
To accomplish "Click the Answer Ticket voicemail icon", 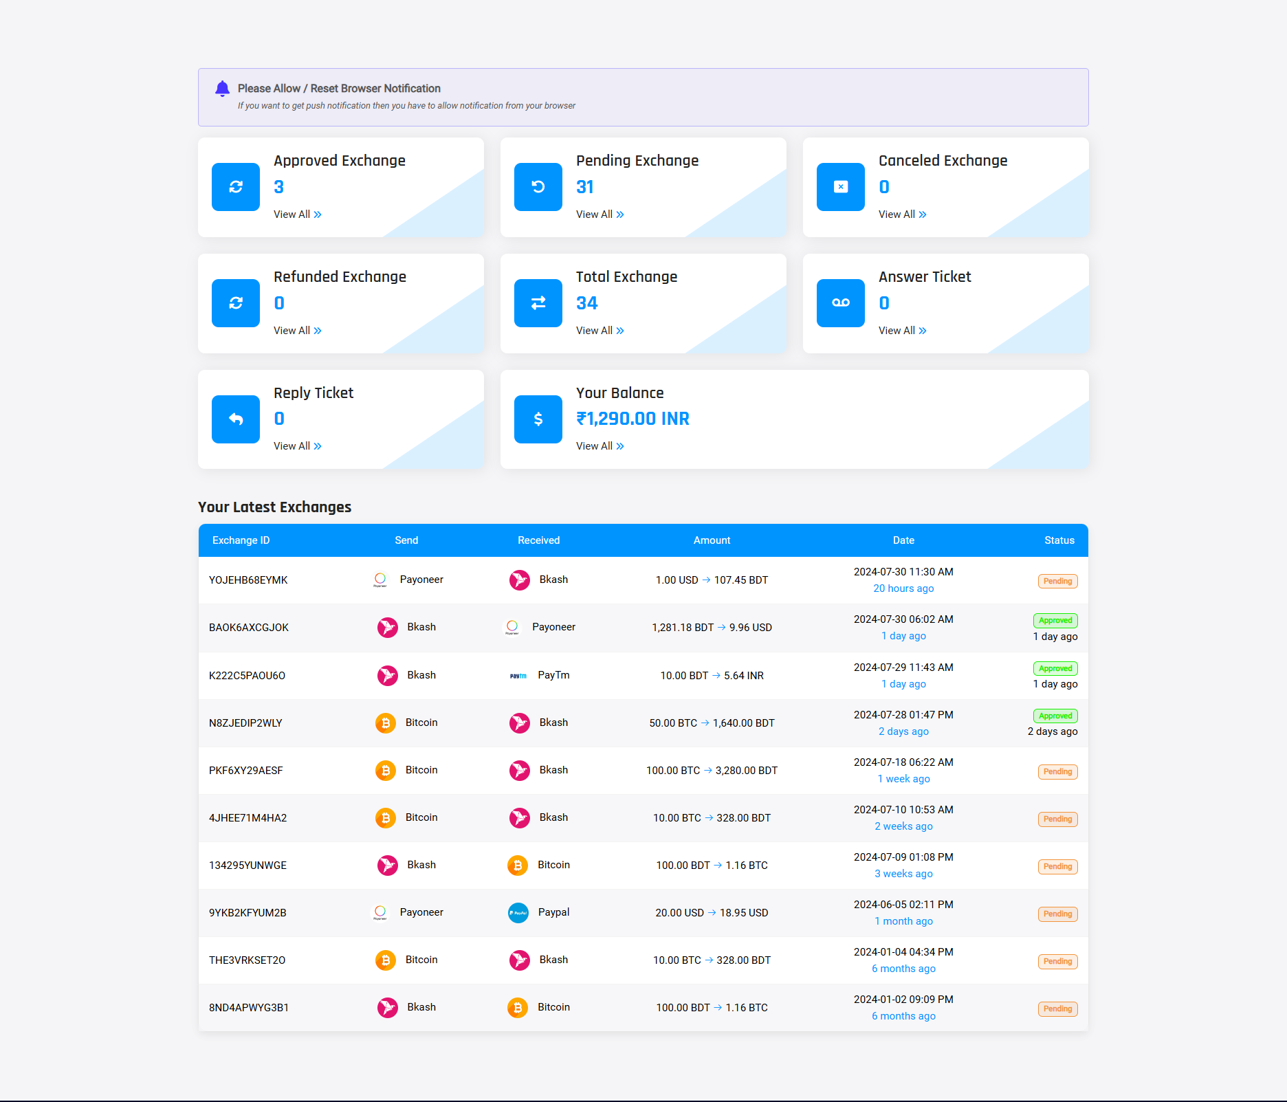I will point(840,303).
